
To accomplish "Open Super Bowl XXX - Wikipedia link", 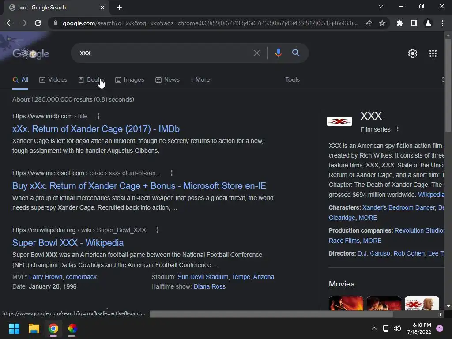I will [68, 243].
